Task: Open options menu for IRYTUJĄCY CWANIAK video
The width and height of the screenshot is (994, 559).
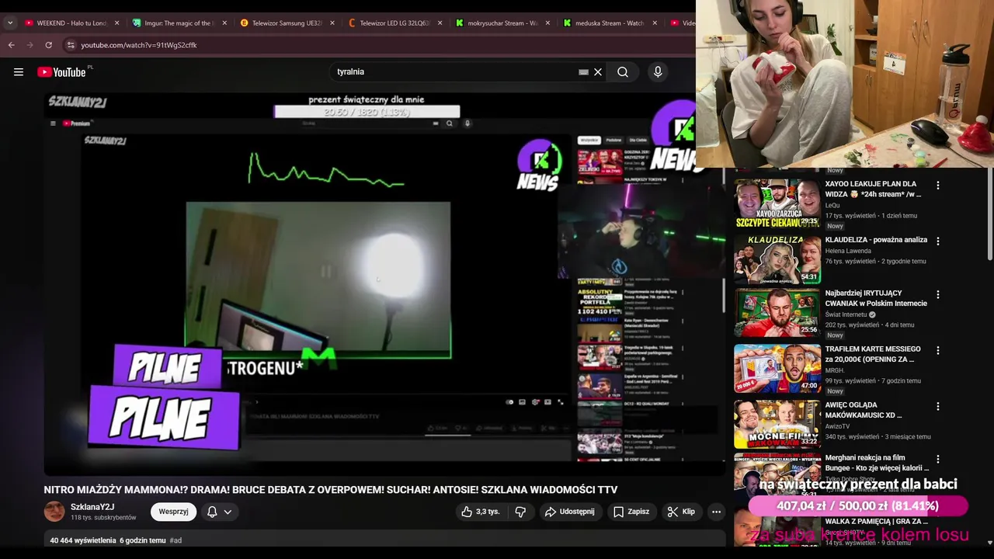Action: coord(938,295)
